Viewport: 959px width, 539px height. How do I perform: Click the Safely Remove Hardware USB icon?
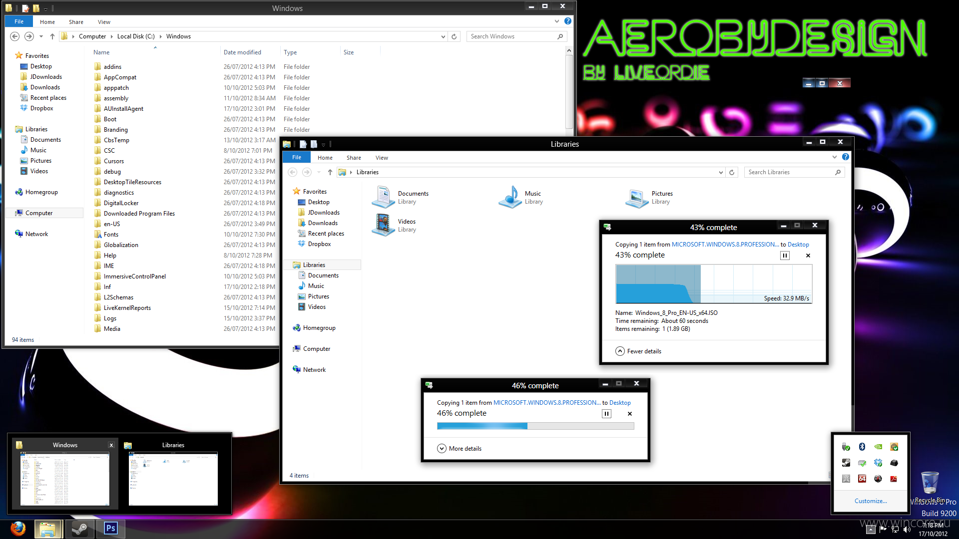click(846, 447)
